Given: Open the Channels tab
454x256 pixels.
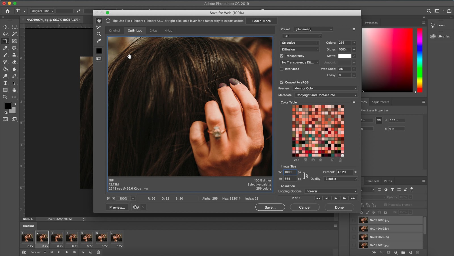Looking at the screenshot, I should [x=373, y=181].
